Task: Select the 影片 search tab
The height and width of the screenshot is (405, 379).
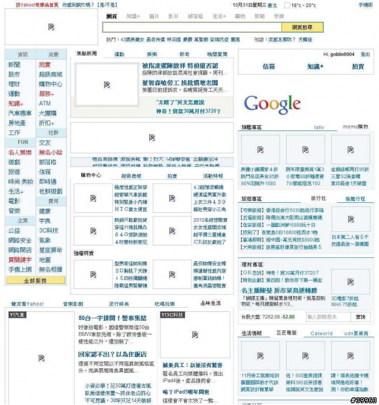Action: click(174, 16)
